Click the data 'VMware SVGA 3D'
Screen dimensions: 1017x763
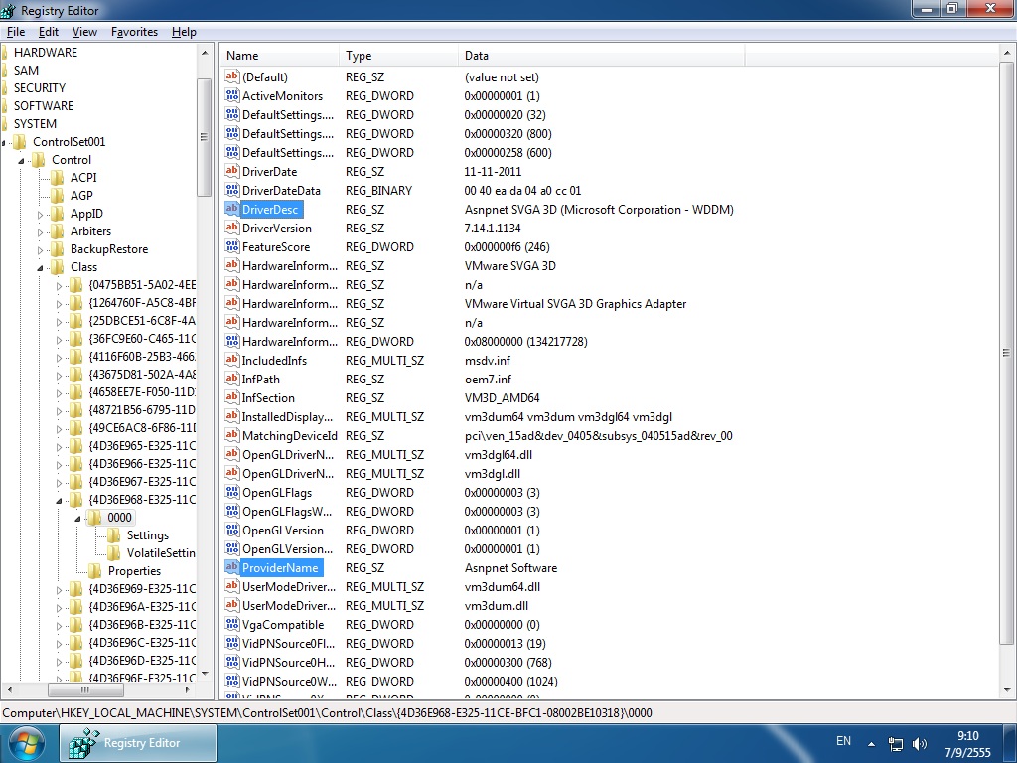point(509,266)
